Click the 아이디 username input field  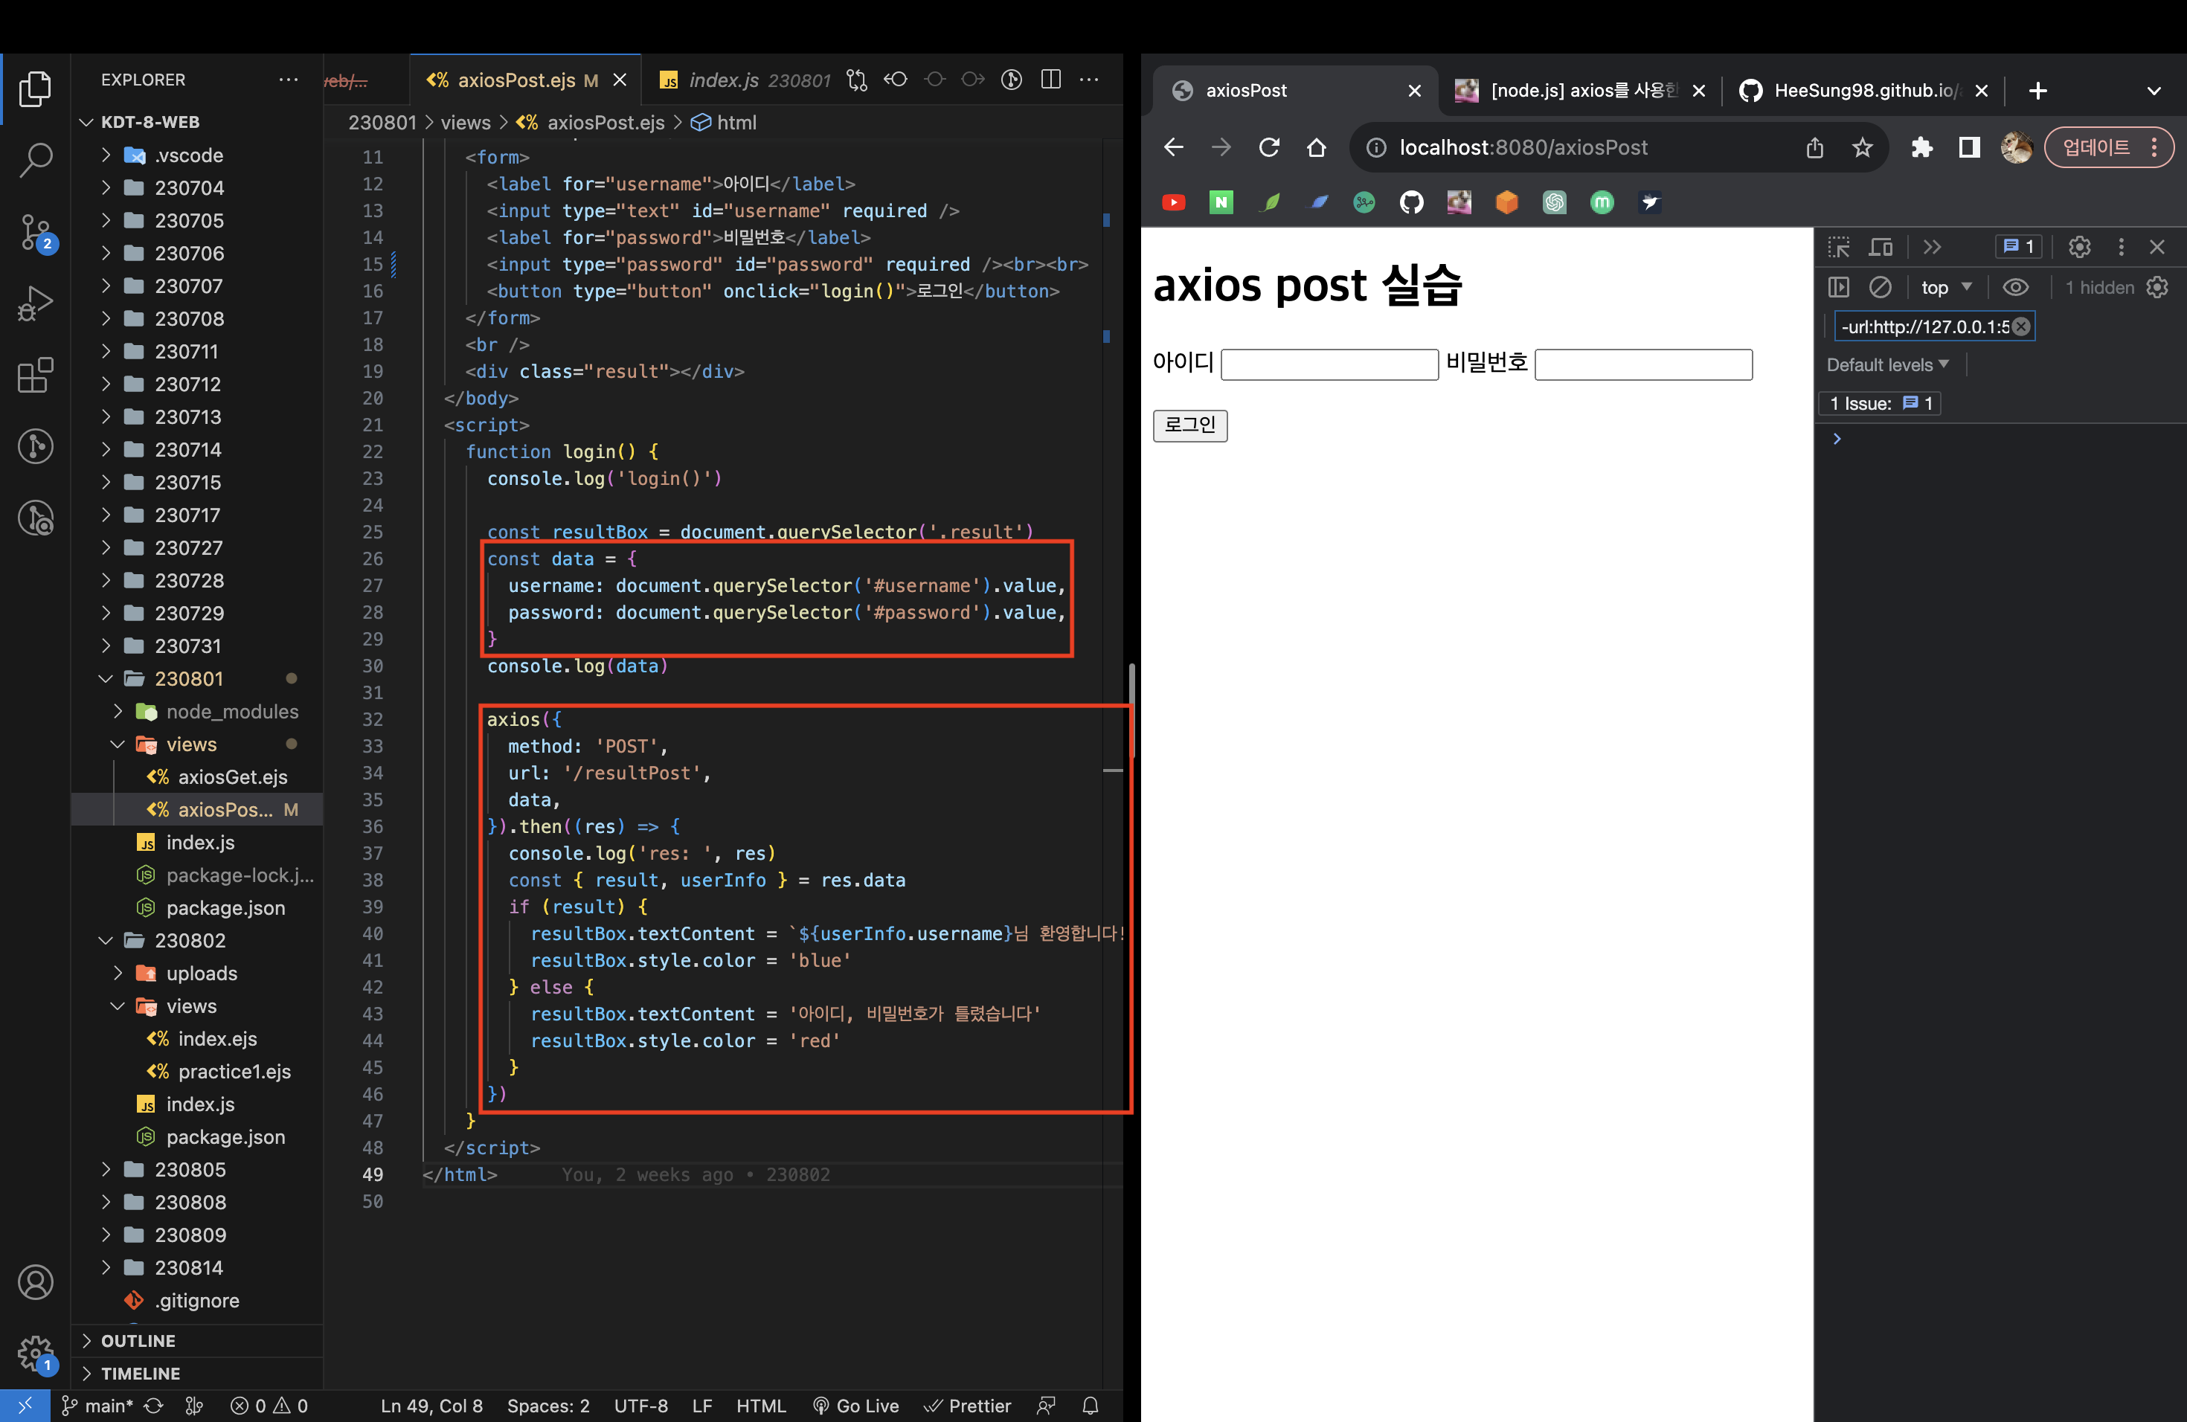pyautogui.click(x=1329, y=364)
